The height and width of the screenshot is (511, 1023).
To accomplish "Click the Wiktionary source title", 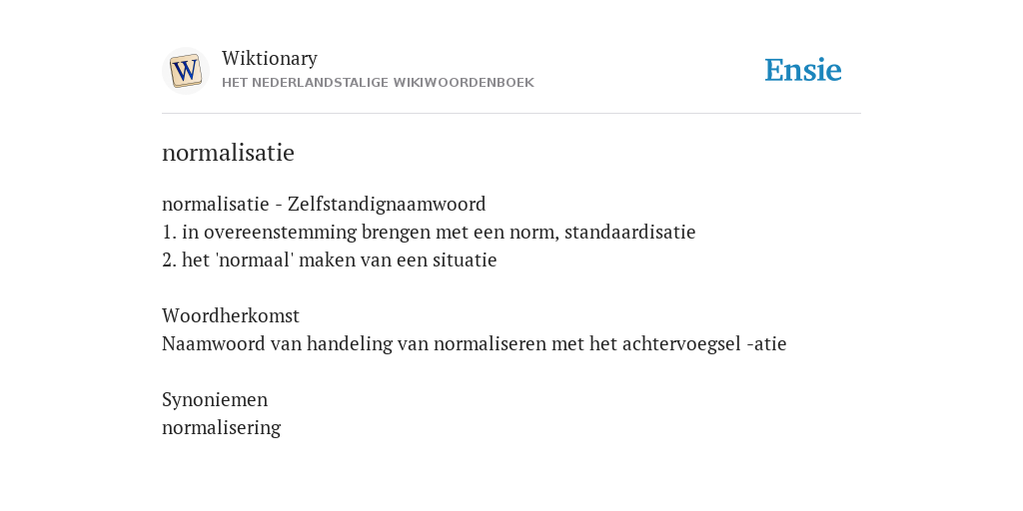I will click(270, 58).
